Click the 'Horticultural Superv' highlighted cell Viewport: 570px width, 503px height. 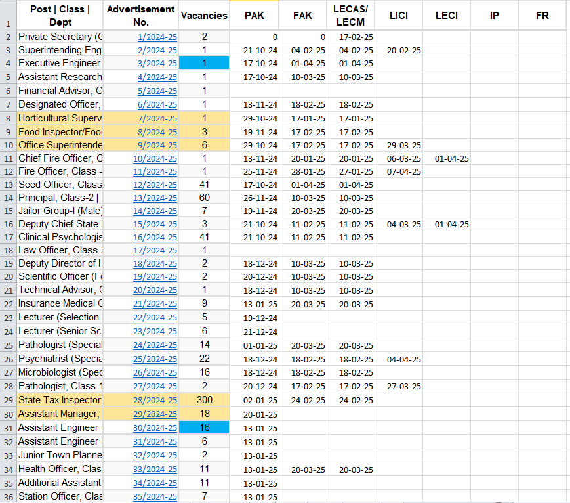pyautogui.click(x=60, y=118)
